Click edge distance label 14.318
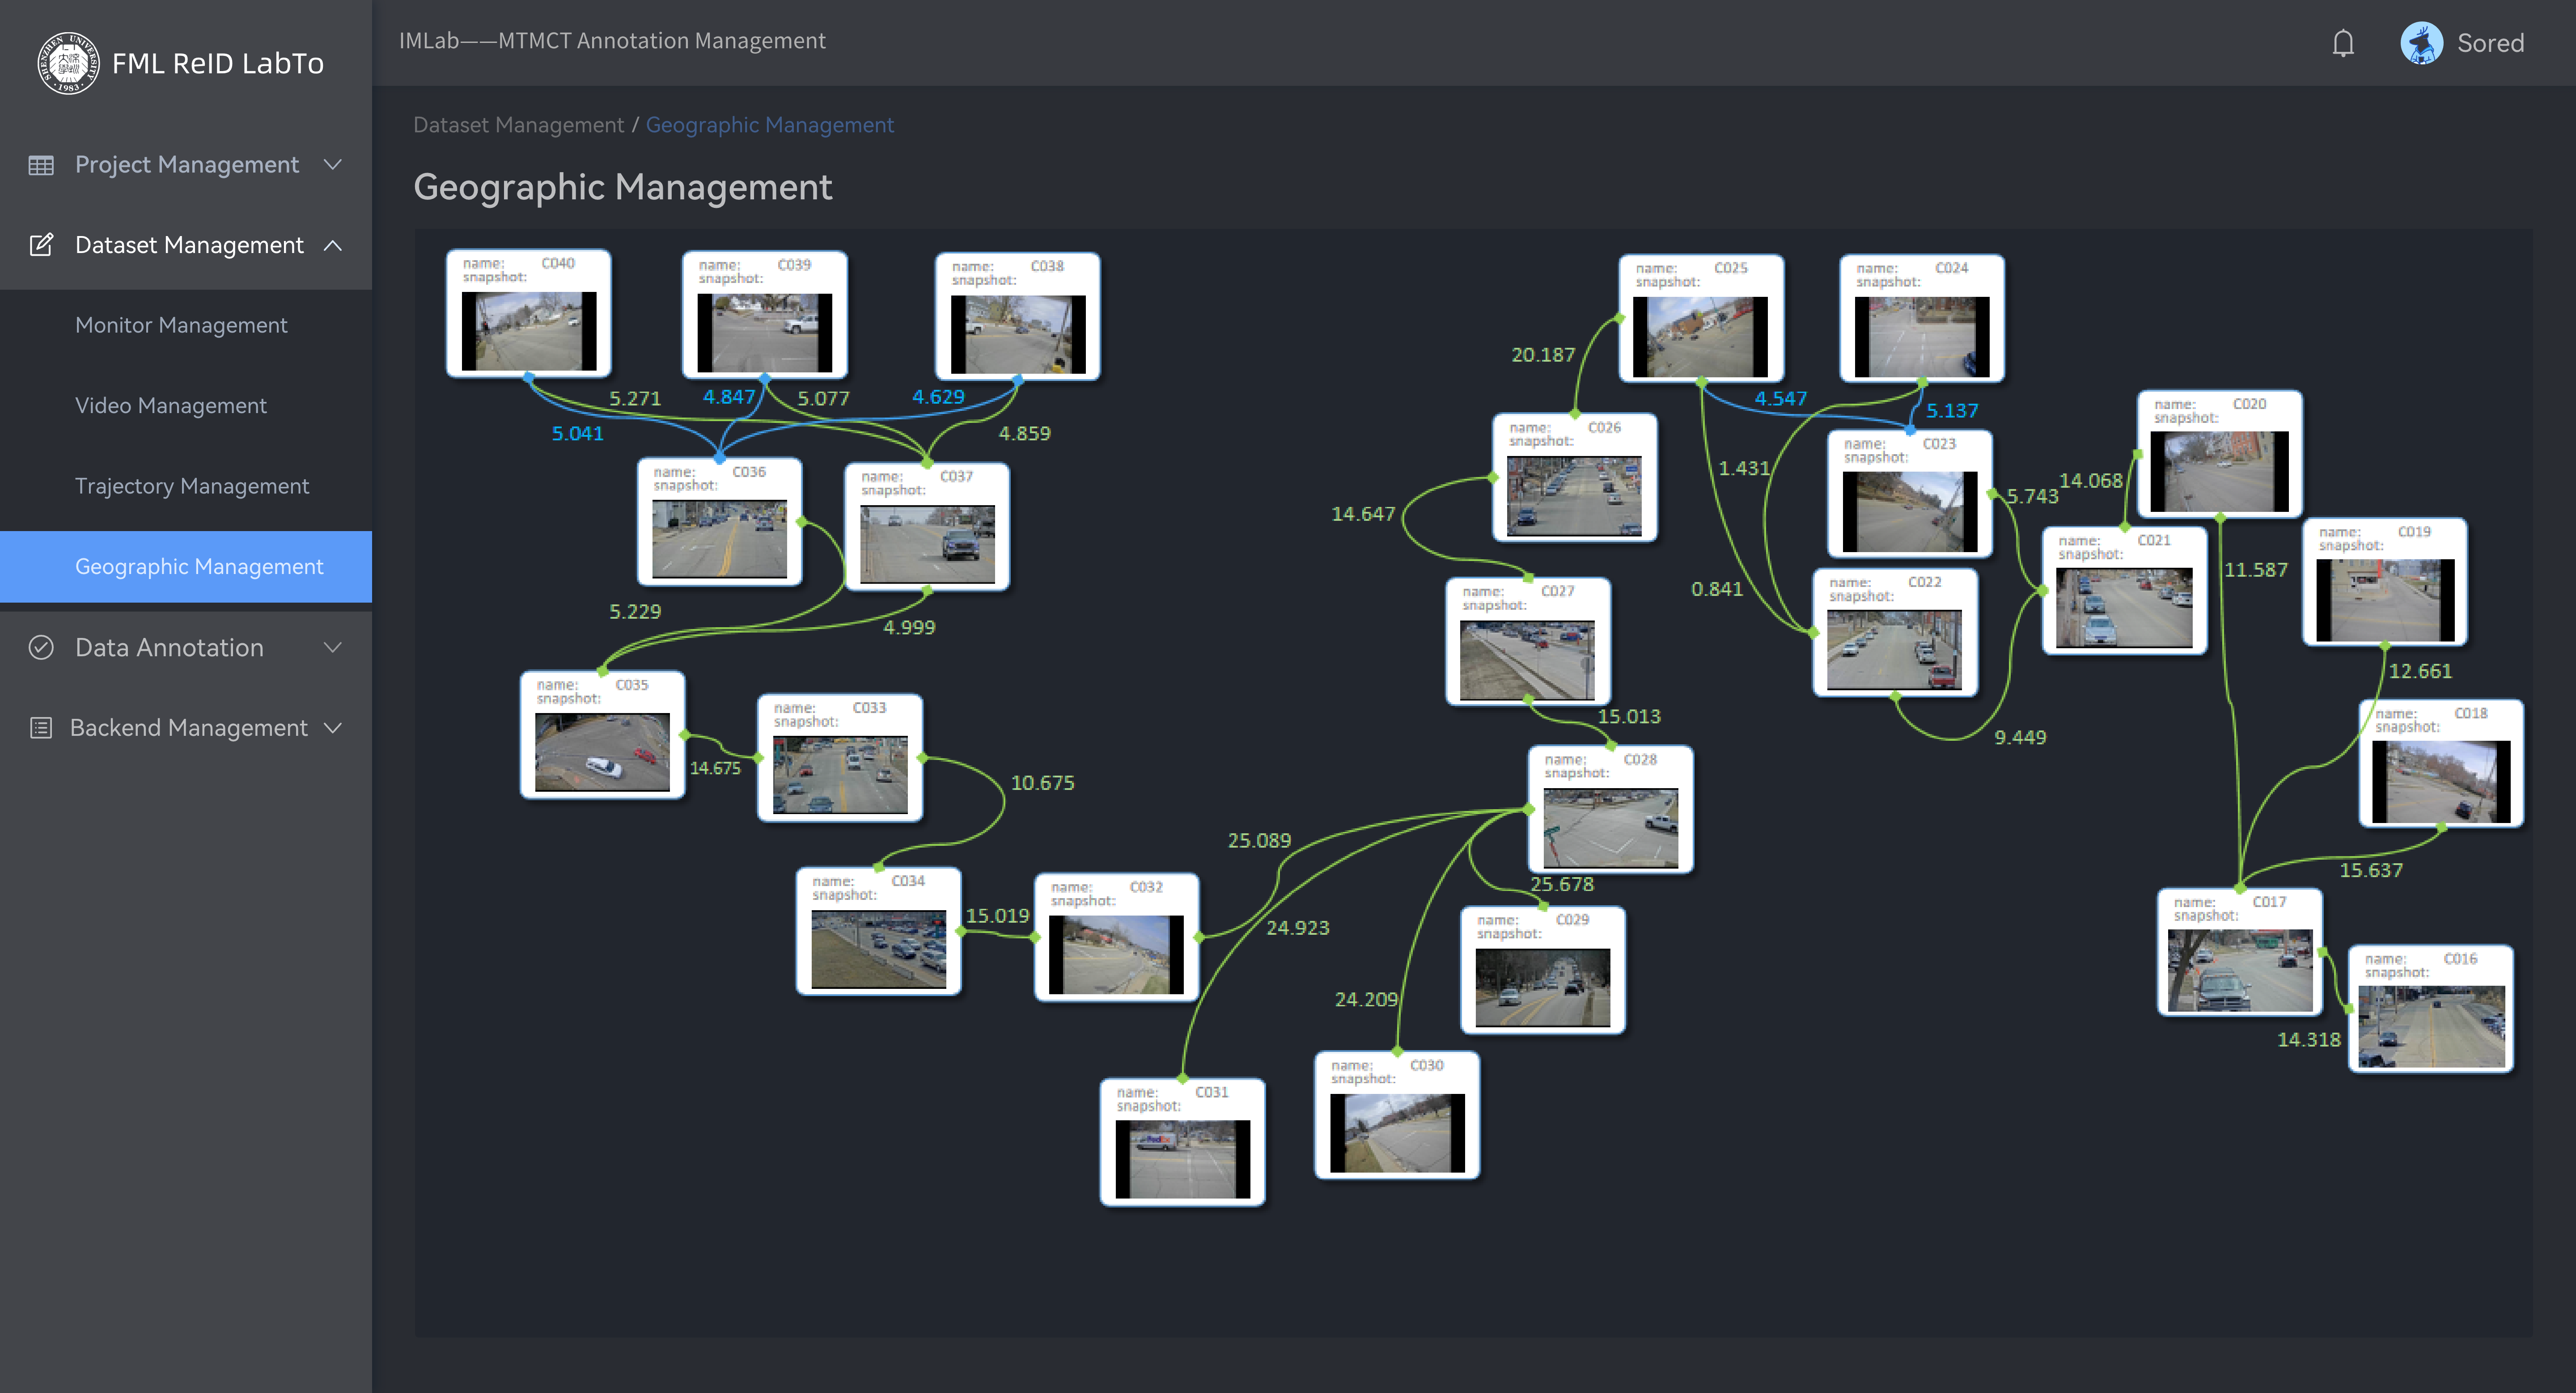The image size is (2576, 1393). (2308, 1039)
